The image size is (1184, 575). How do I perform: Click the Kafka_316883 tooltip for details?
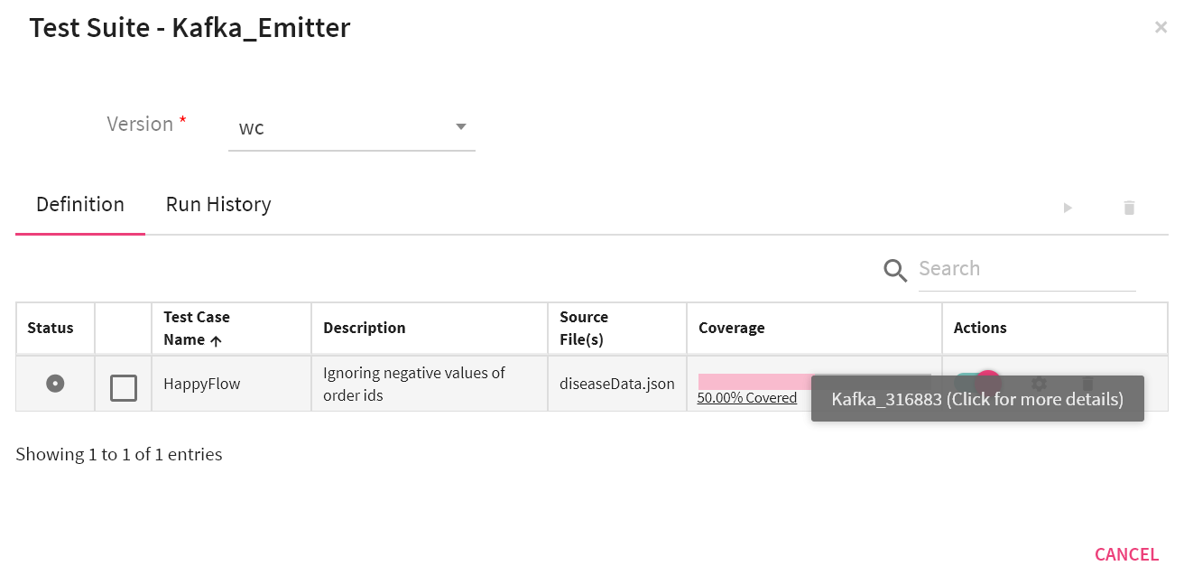pos(976,399)
